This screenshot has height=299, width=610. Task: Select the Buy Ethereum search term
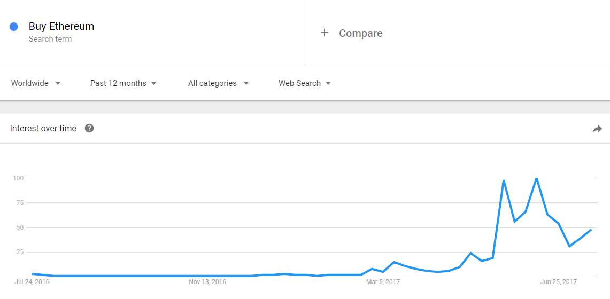tap(61, 26)
